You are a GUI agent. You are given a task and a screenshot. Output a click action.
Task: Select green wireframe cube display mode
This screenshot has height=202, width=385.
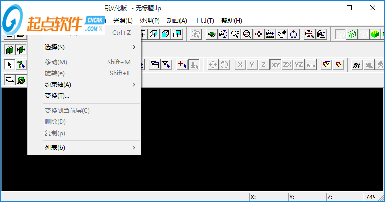coord(352,34)
